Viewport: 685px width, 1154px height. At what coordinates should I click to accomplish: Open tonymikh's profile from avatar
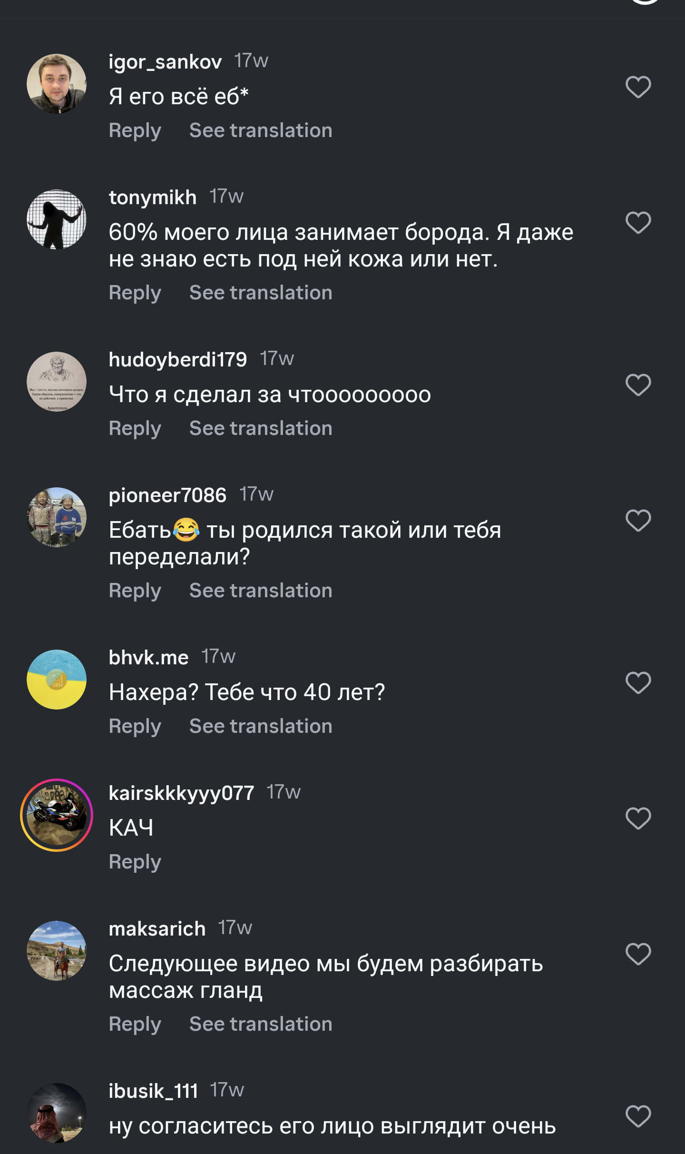click(x=57, y=219)
